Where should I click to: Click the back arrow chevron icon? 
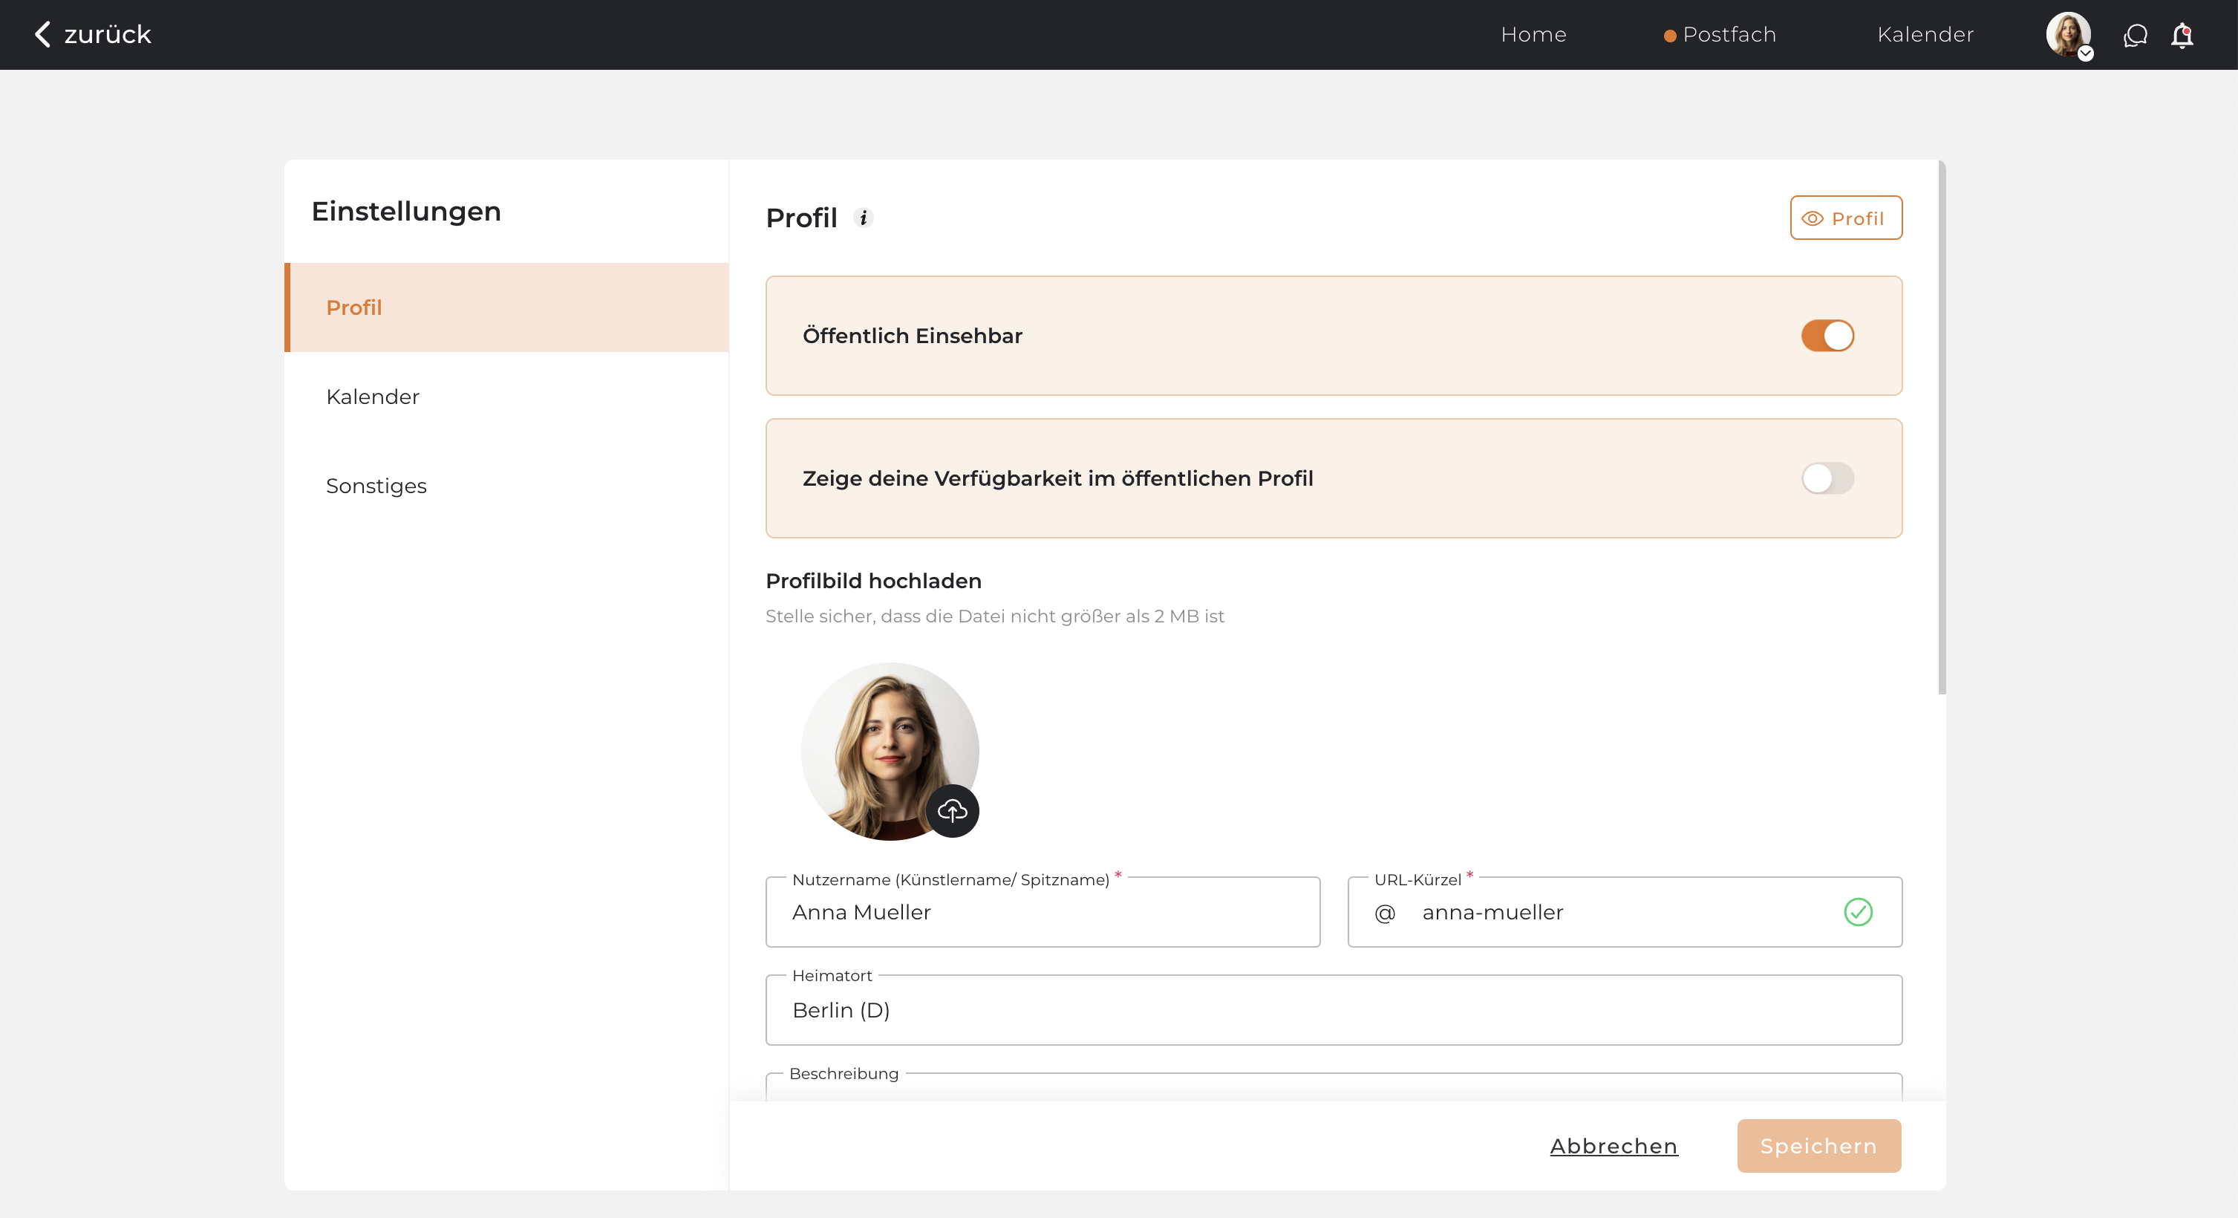[42, 34]
